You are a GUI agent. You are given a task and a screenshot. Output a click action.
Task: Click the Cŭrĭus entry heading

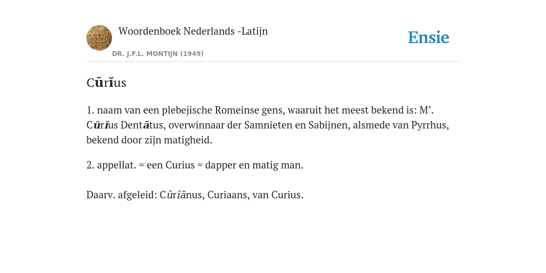[x=106, y=83]
